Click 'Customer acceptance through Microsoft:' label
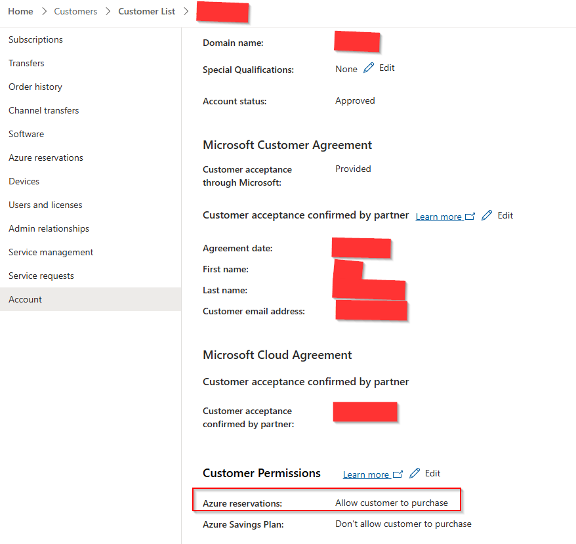 [247, 176]
